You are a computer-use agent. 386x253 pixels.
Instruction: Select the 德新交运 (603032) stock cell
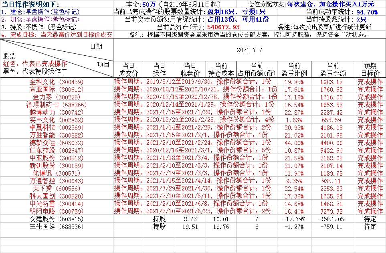57,143
